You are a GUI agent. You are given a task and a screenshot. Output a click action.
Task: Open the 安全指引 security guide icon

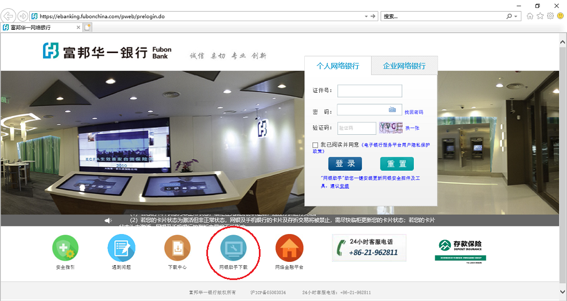tap(65, 249)
